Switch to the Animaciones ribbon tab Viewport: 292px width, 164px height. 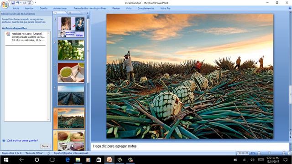tap(60, 8)
